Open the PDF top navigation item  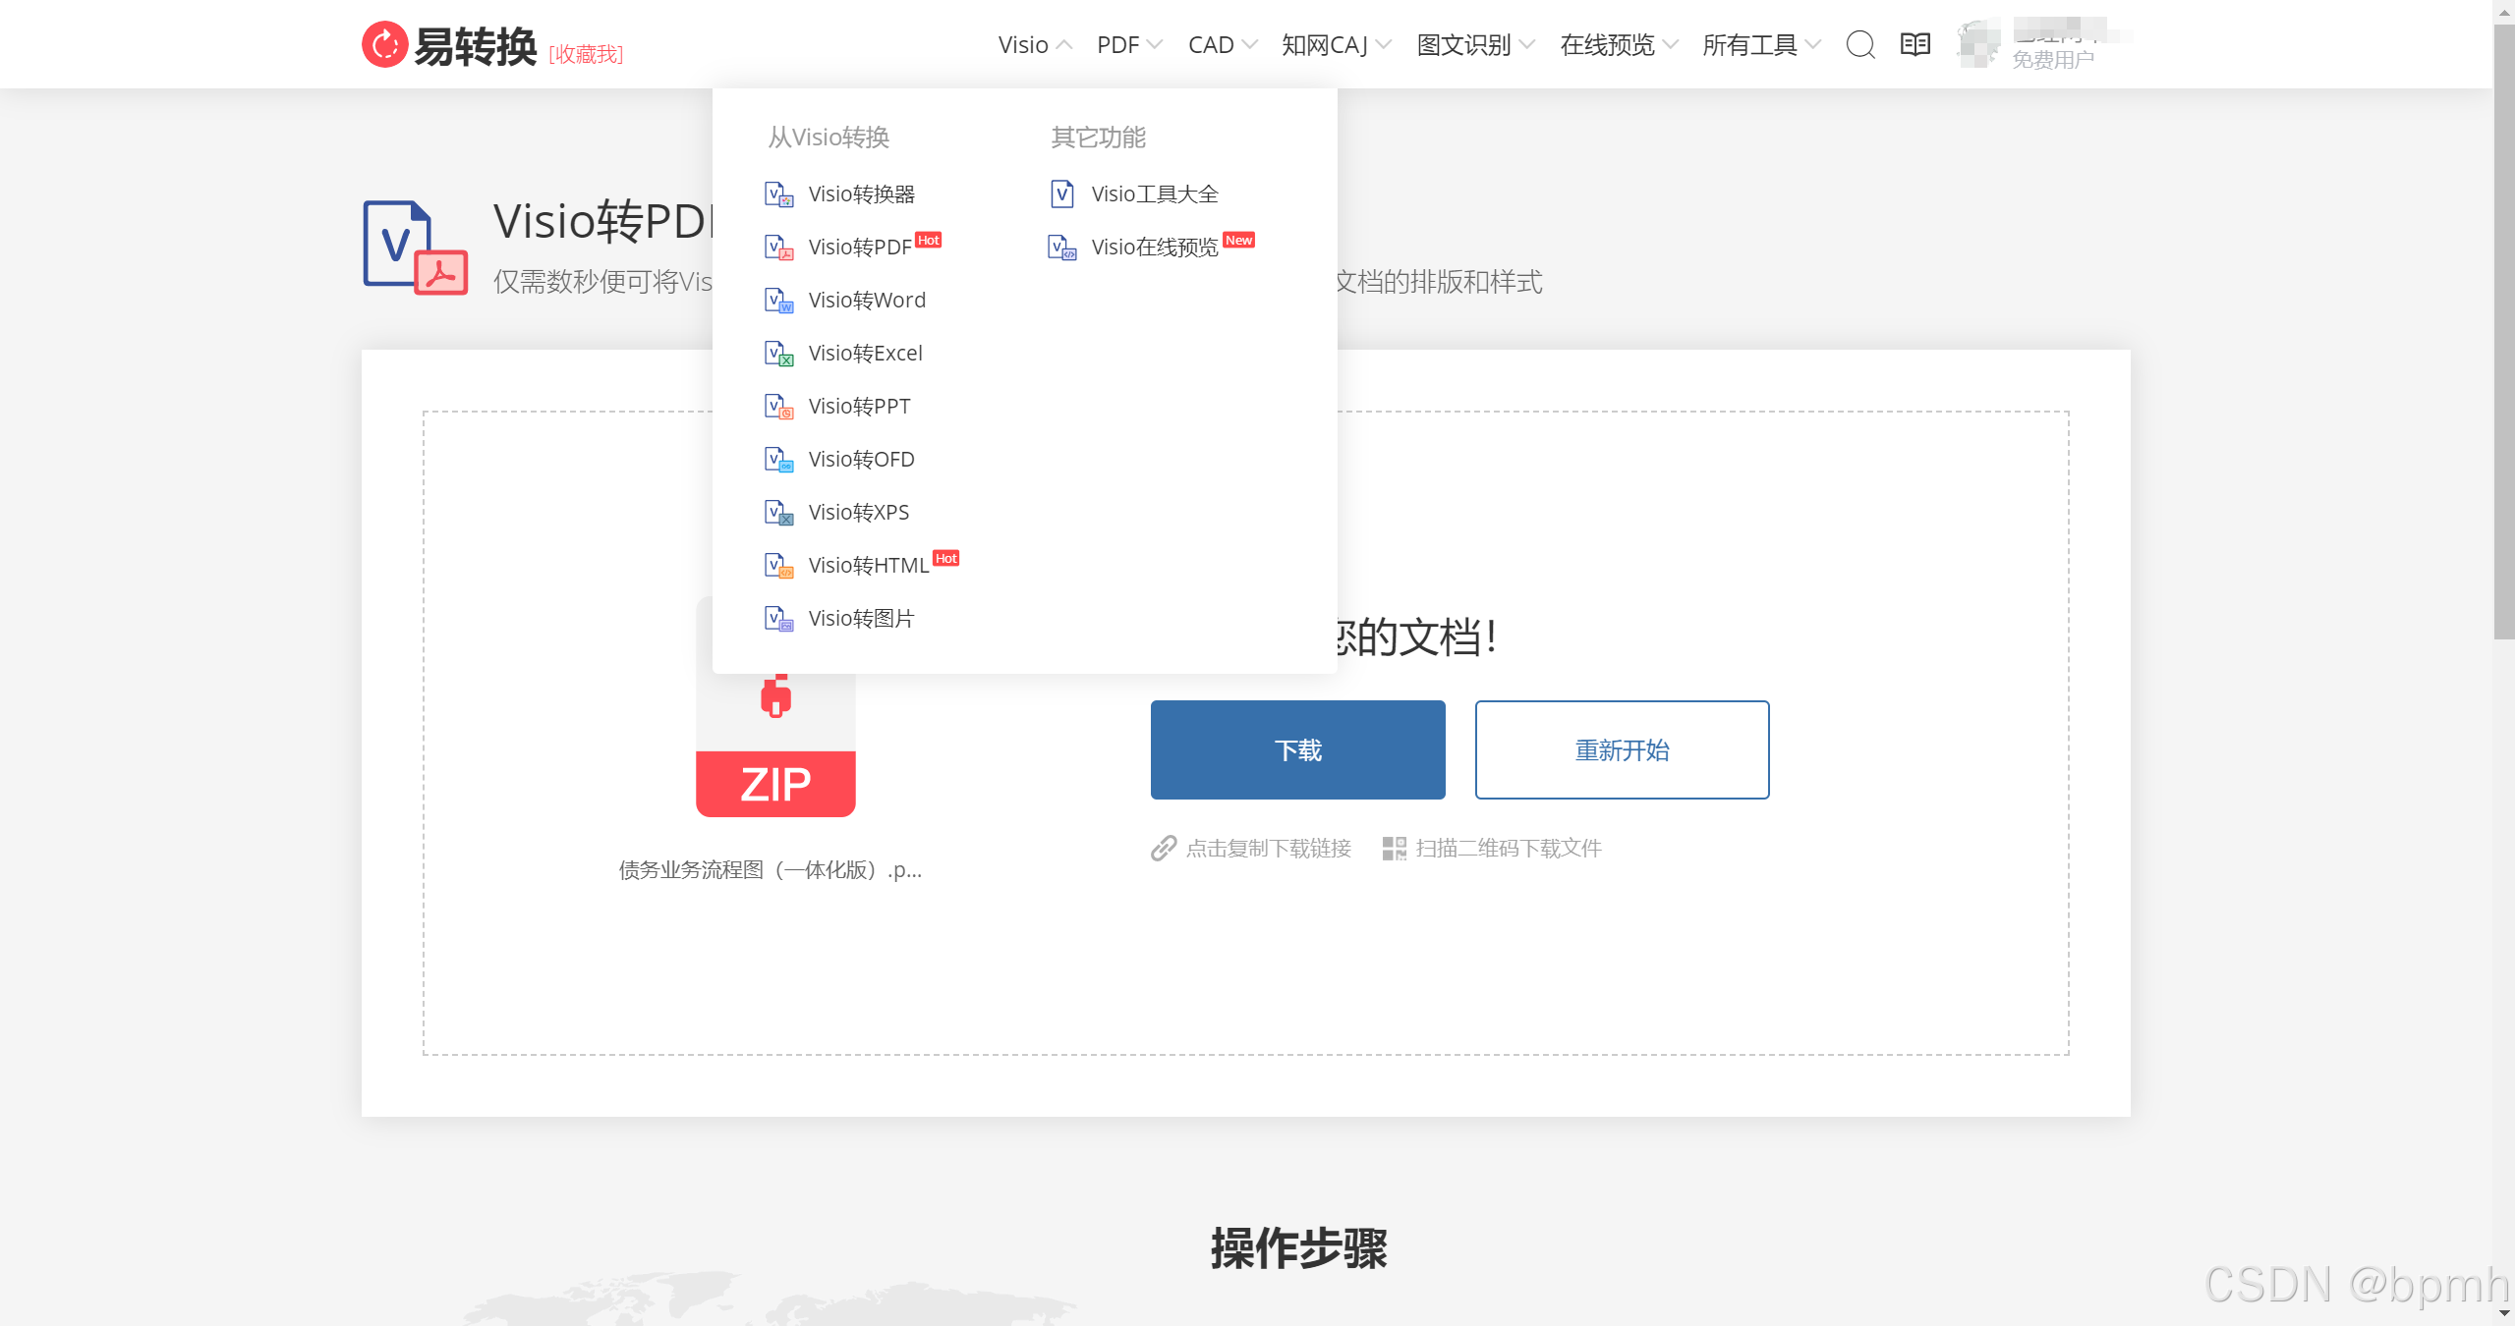click(1117, 45)
